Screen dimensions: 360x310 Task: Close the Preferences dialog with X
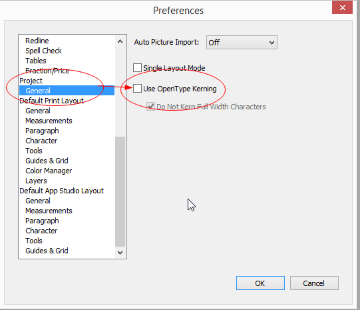pos(342,7)
